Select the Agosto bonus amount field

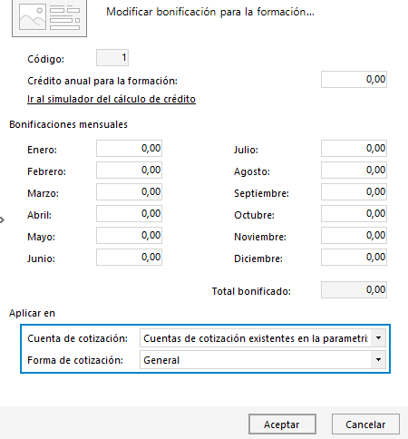tap(354, 170)
